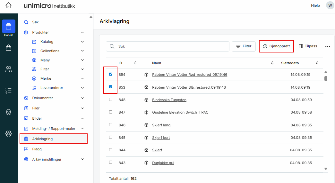The height and width of the screenshot is (183, 335).
Task: Expand the Katalog submenu
Action: coord(82,42)
